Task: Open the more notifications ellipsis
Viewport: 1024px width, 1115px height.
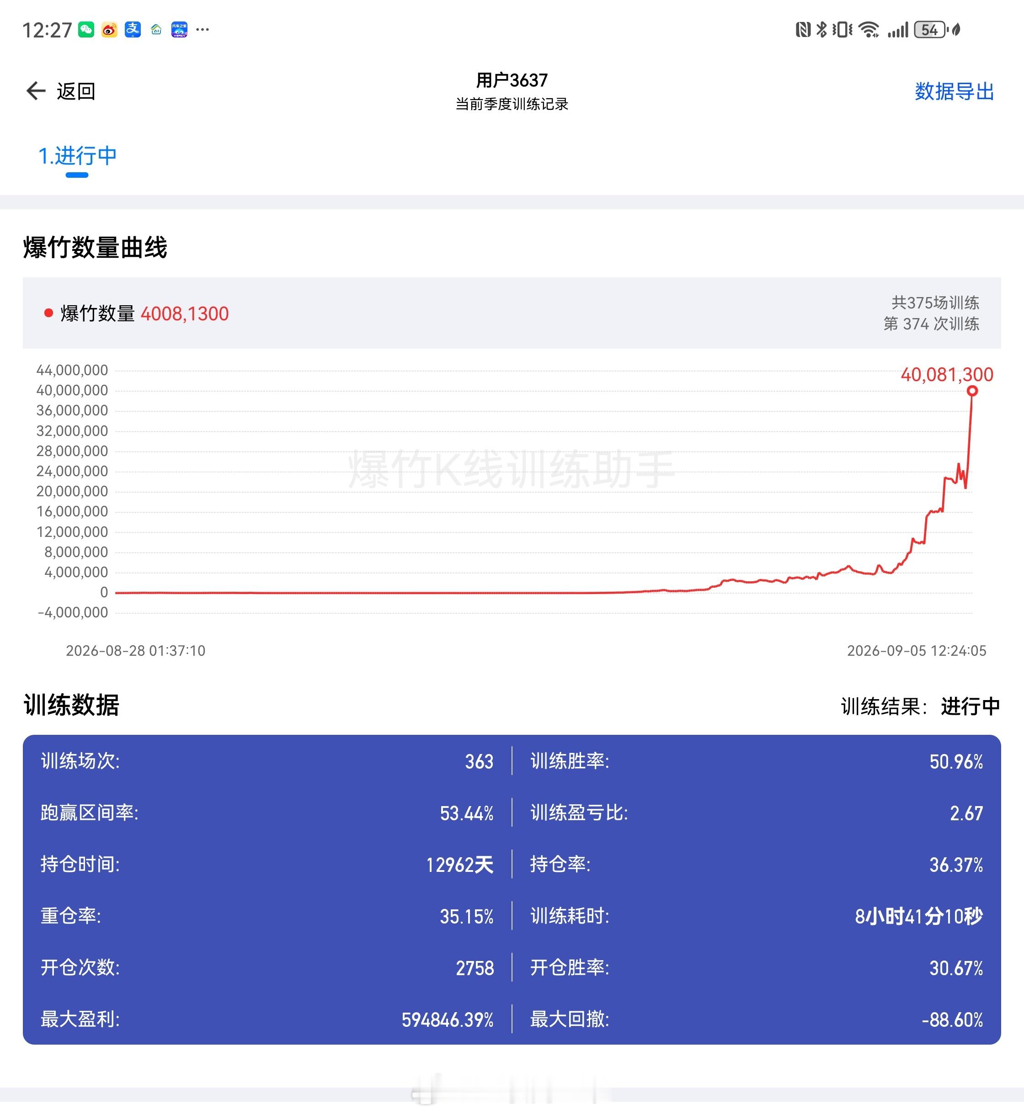Action: pos(203,29)
